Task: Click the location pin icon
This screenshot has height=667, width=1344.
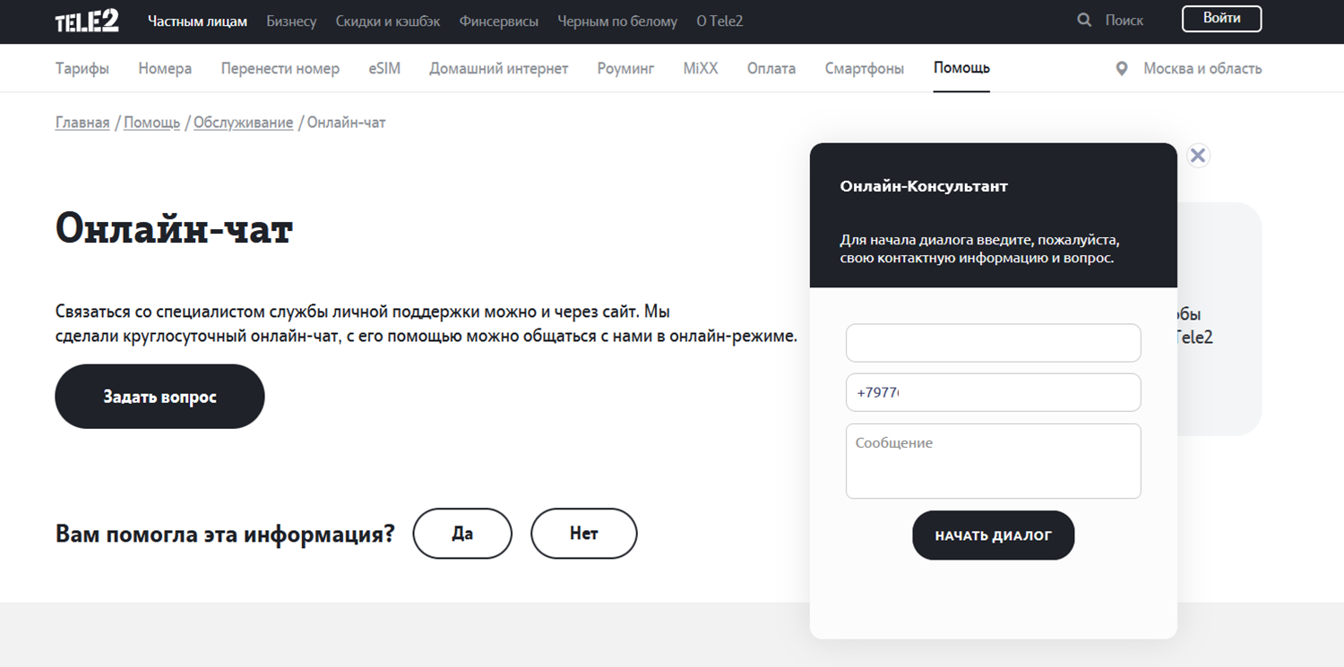Action: [1122, 69]
